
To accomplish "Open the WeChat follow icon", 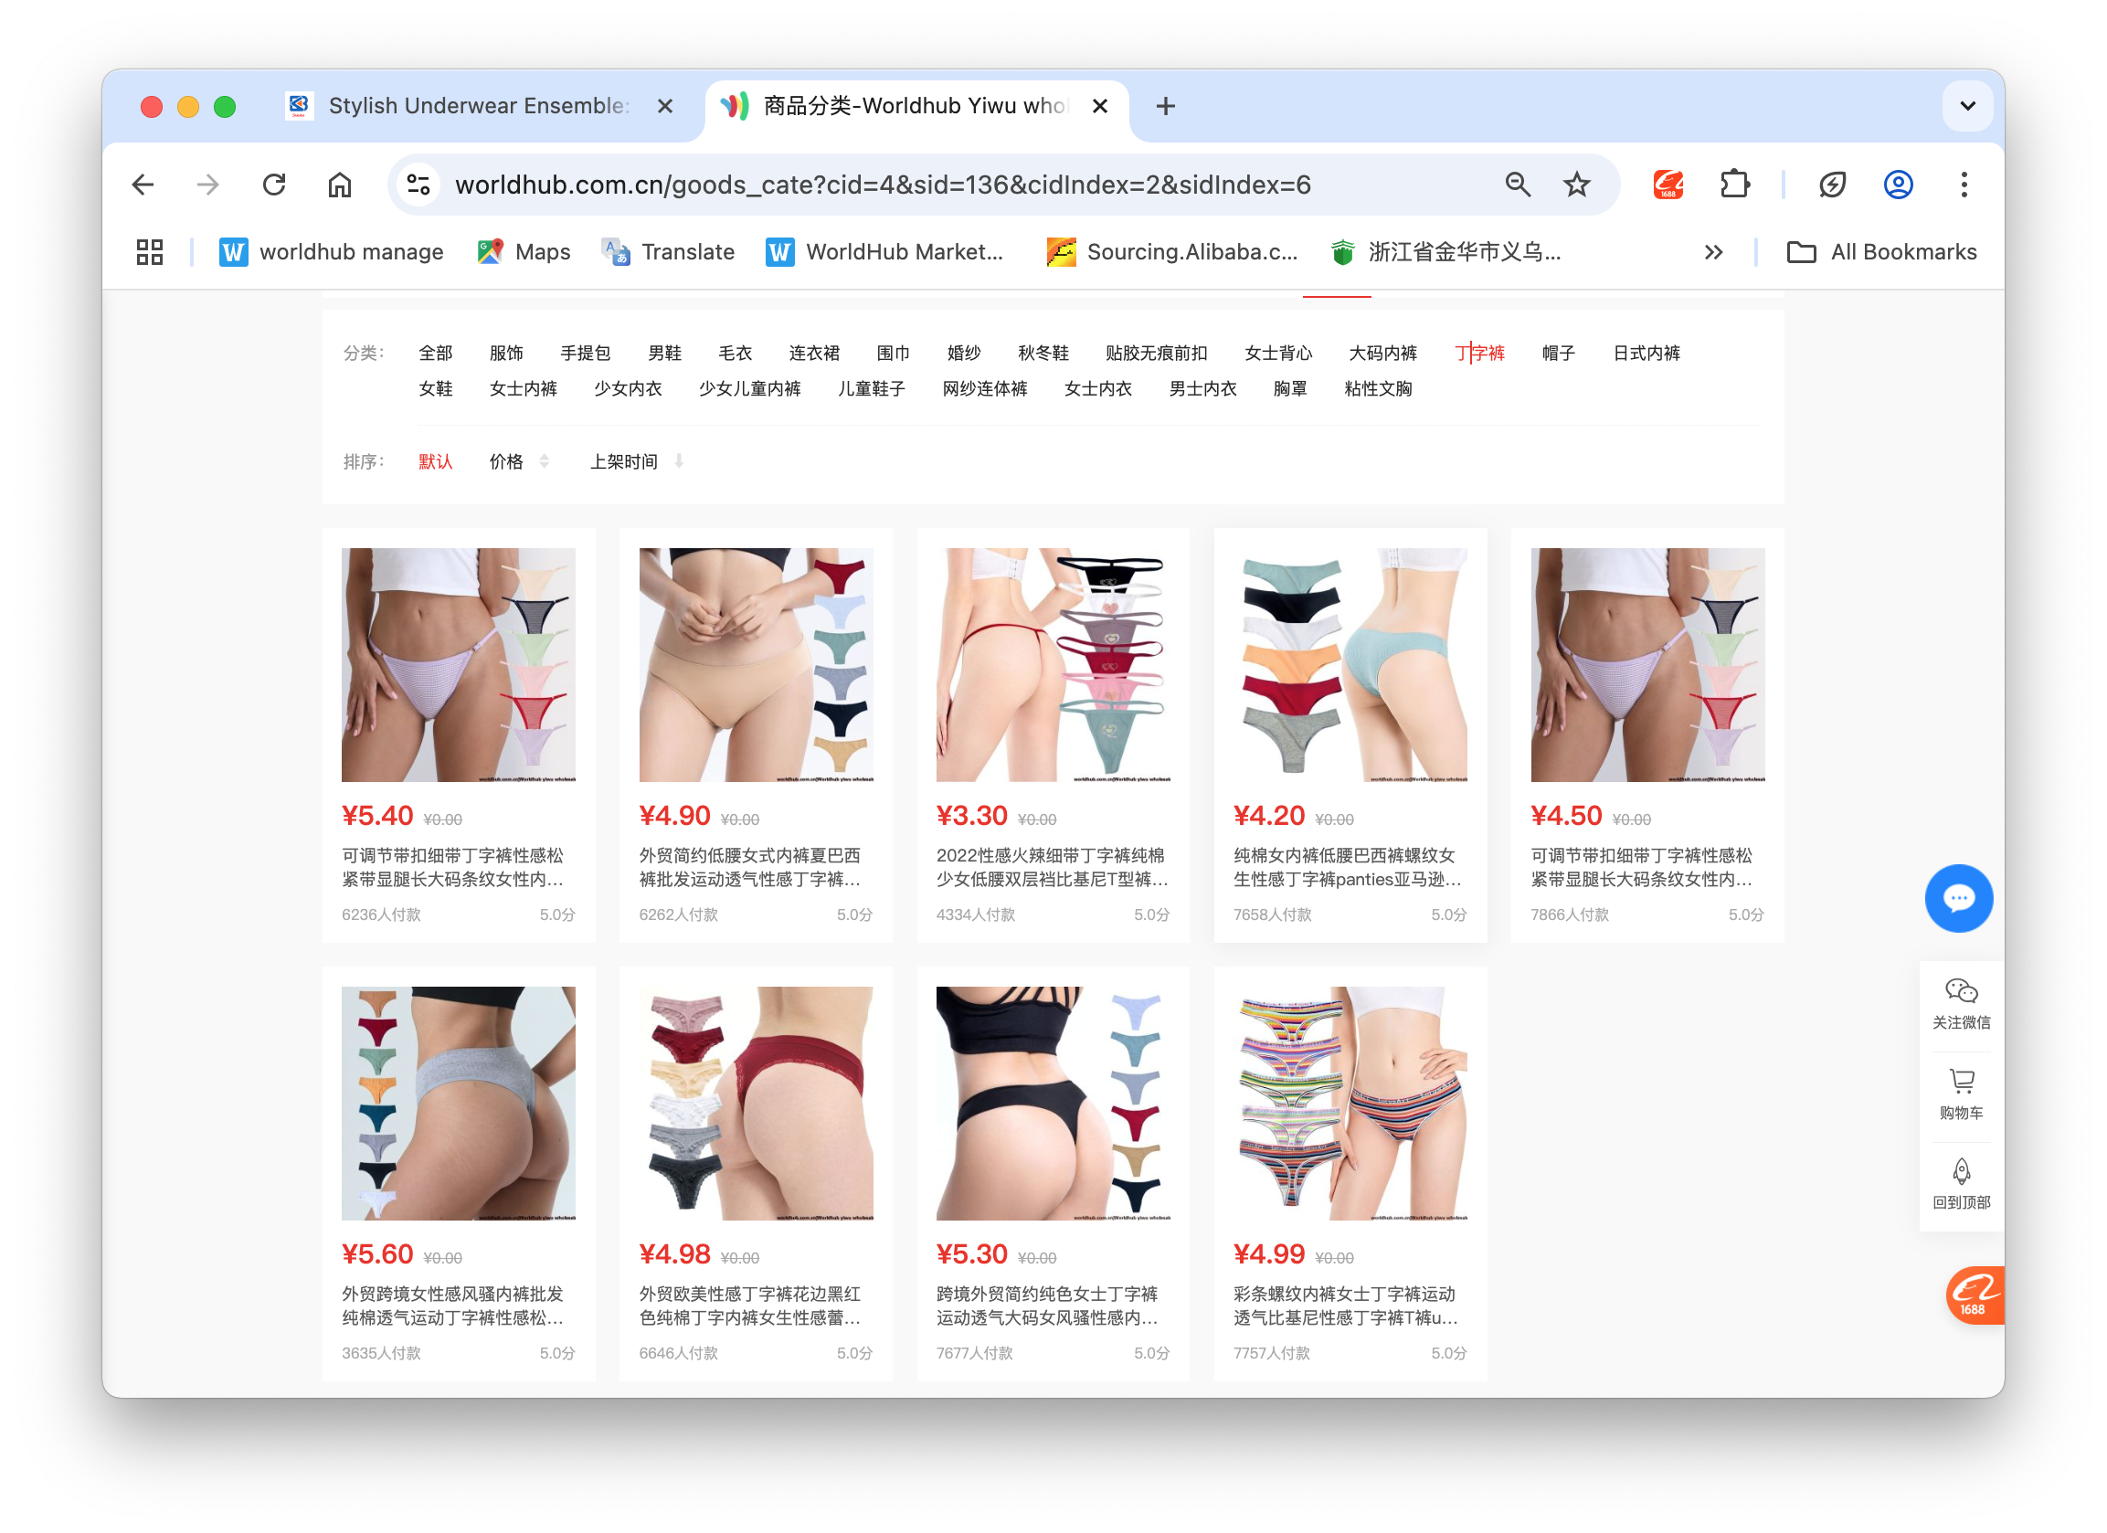I will [x=1960, y=1003].
